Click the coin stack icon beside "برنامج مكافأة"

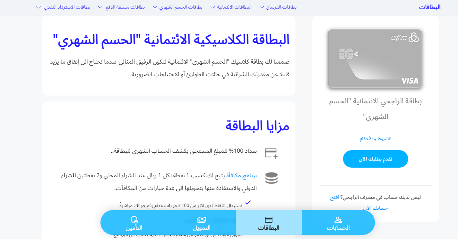tap(272, 178)
